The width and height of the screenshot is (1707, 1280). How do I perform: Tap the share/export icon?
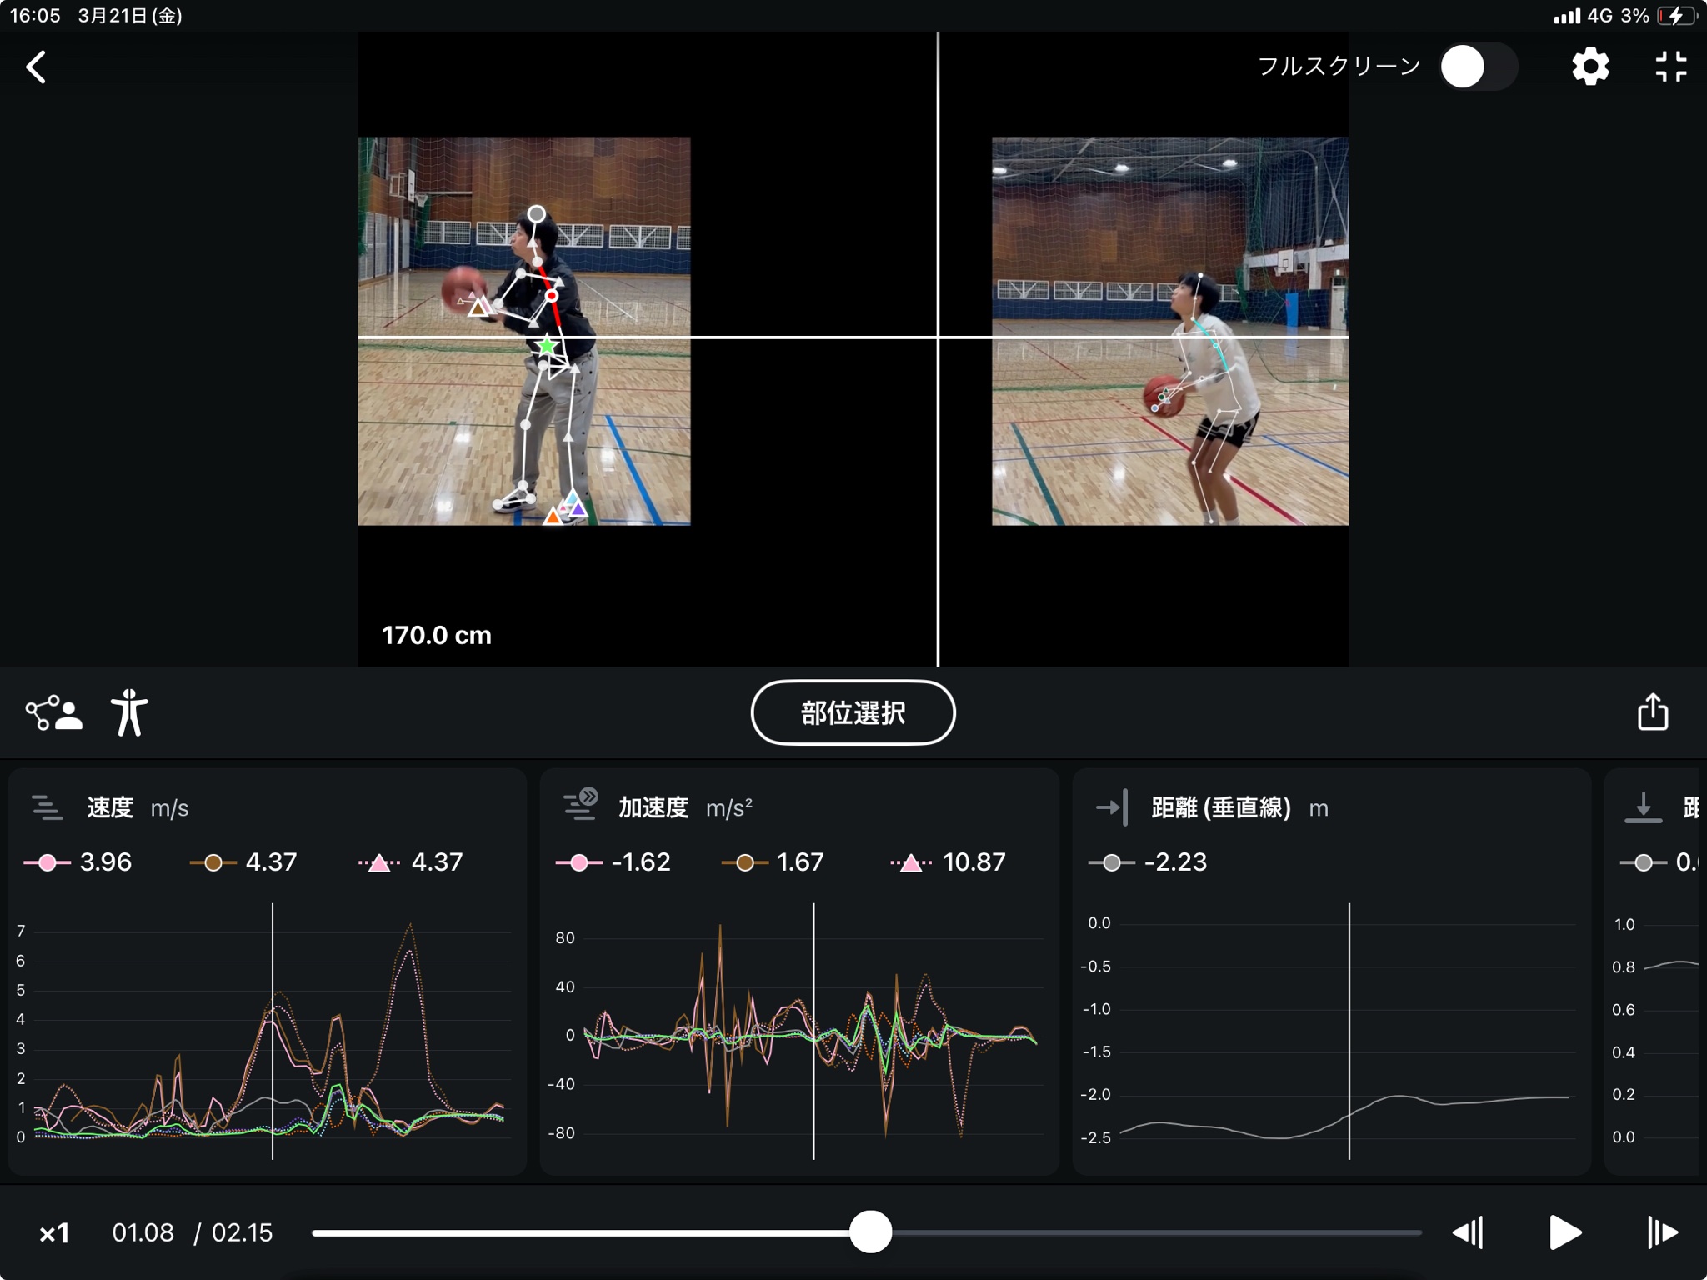tap(1653, 712)
